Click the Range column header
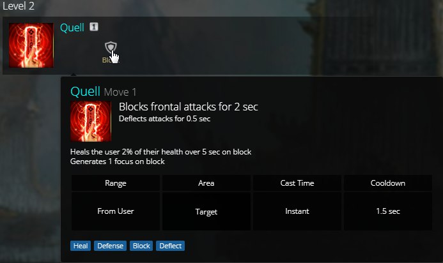This screenshot has height=263, width=443. coord(116,183)
